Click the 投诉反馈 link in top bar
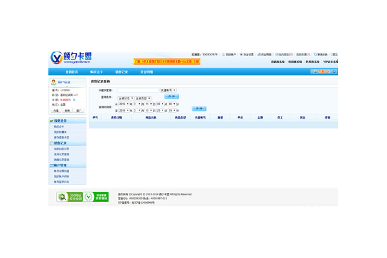387x258 pixels. [303, 55]
